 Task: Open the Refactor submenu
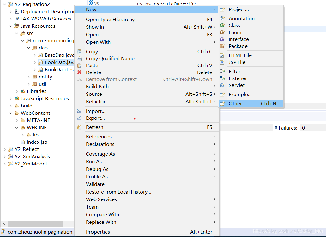coord(146,101)
